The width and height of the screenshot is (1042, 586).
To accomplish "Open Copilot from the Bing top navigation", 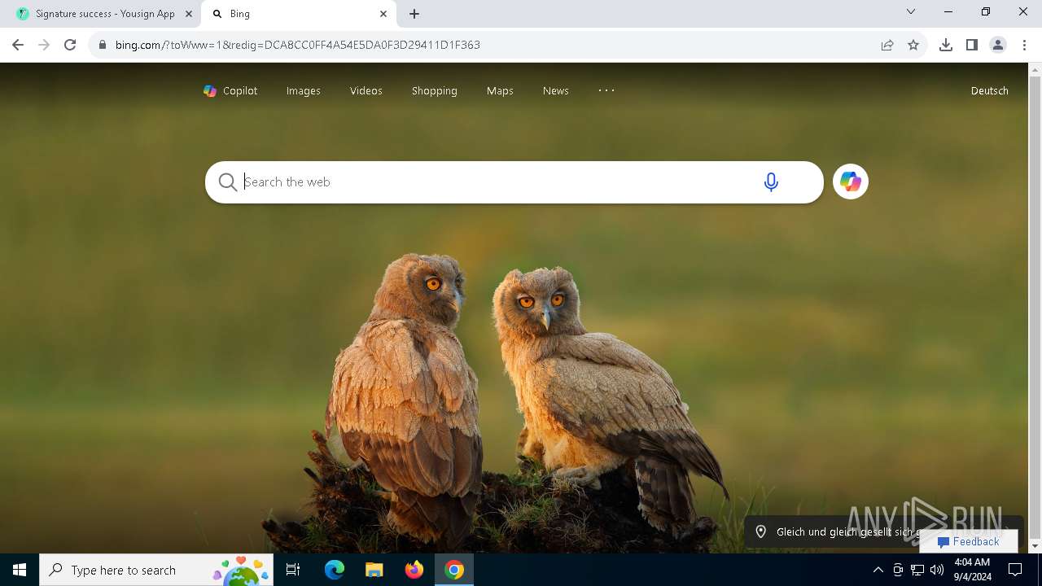I will pyautogui.click(x=230, y=91).
